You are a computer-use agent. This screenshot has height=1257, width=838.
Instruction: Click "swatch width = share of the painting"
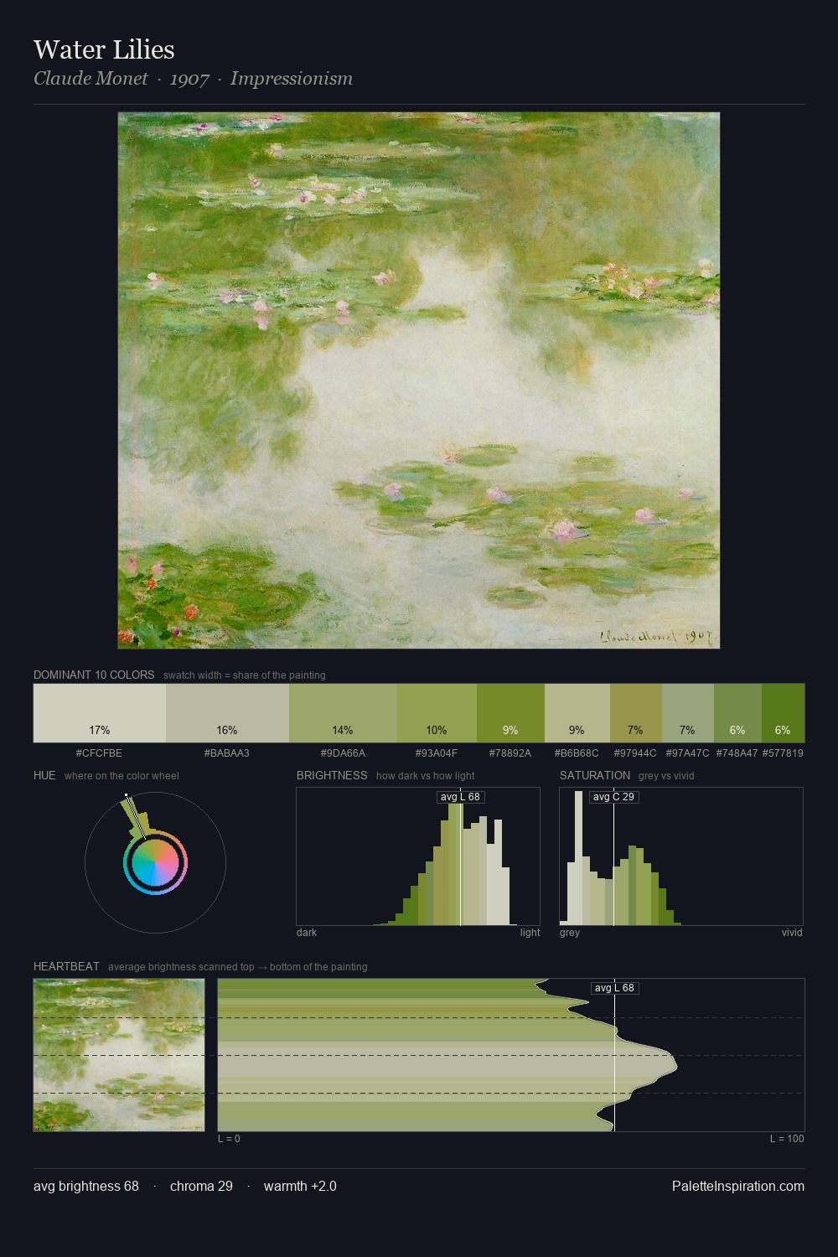pyautogui.click(x=244, y=675)
